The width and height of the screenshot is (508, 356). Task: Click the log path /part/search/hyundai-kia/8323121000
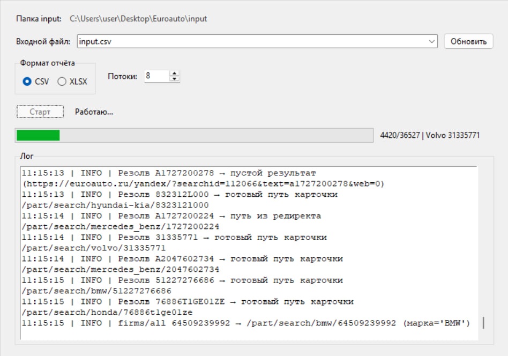point(115,205)
